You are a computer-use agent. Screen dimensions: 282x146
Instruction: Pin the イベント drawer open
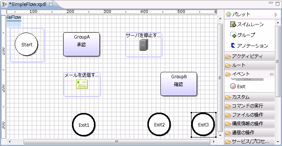coord(272,74)
